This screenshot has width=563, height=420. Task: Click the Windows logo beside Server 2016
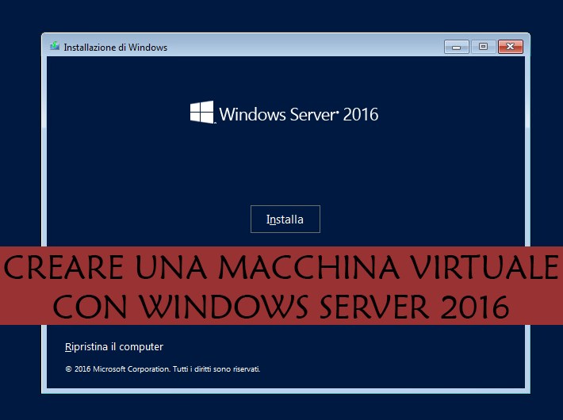click(202, 113)
